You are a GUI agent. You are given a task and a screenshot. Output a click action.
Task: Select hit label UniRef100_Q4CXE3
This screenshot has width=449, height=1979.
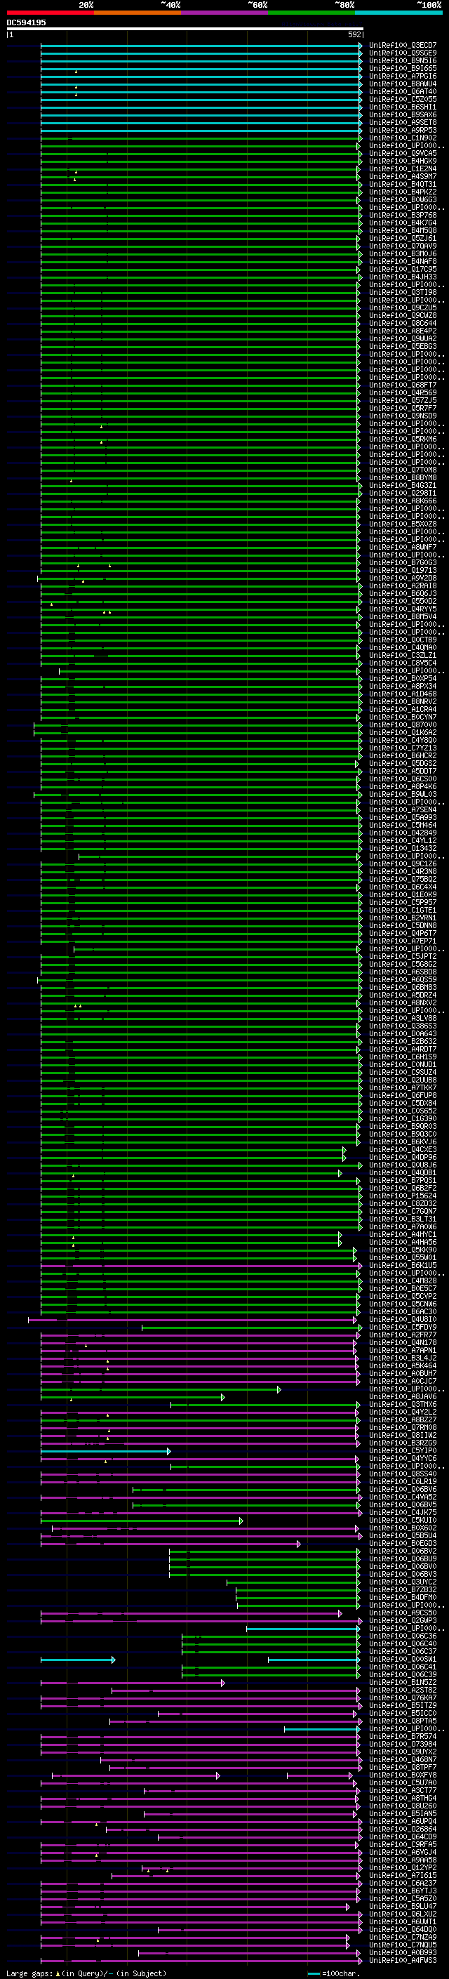point(403,1149)
